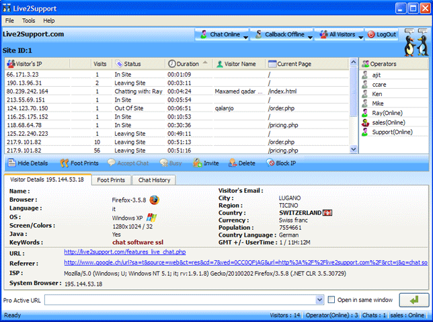
Task: Click the Callback Offline icon
Action: [x=259, y=34]
